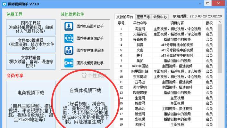Select the 京东商城 row
The width and height of the screenshot is (227, 128).
[166, 76]
